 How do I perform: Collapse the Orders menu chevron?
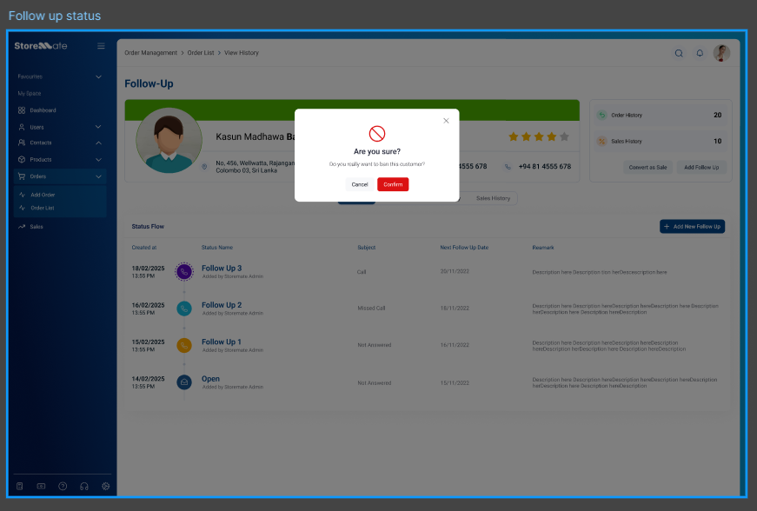point(98,176)
